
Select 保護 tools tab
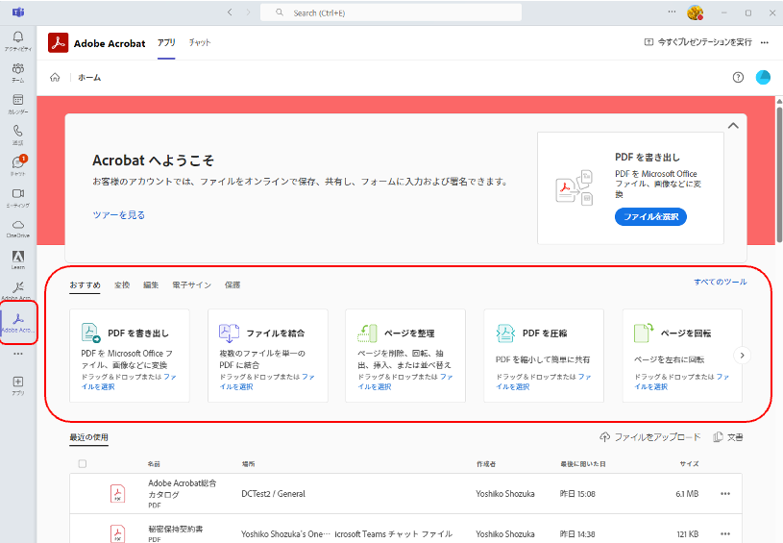232,284
